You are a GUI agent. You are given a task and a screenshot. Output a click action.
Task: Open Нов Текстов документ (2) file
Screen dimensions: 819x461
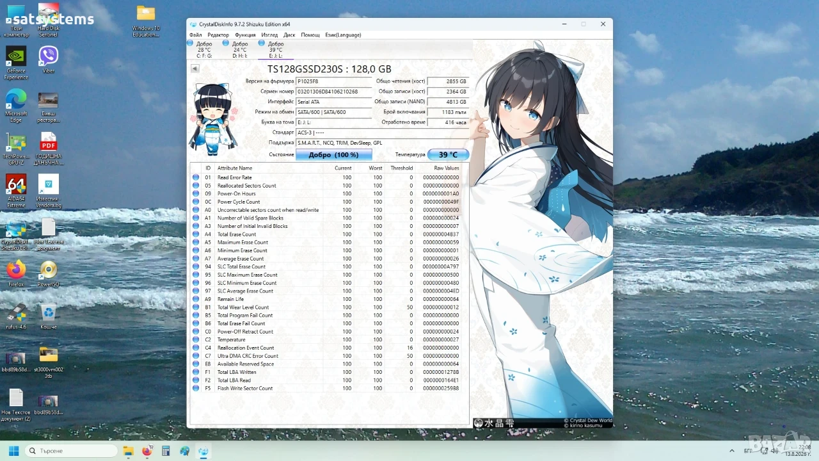(x=16, y=405)
